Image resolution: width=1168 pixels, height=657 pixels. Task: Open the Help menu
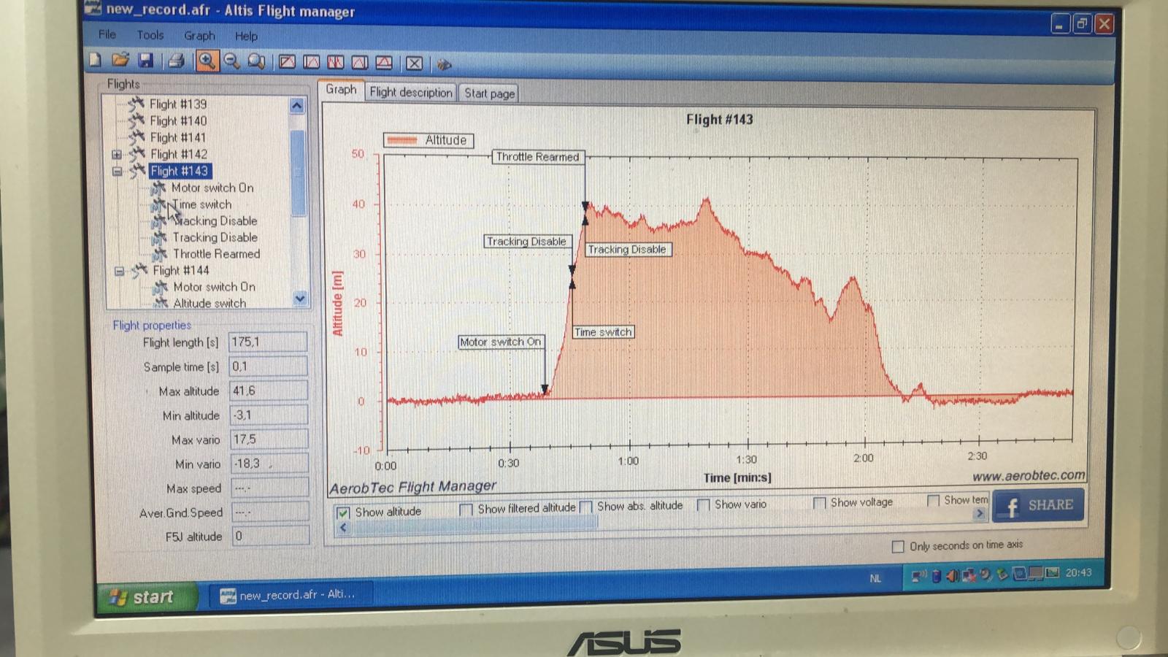tap(246, 36)
